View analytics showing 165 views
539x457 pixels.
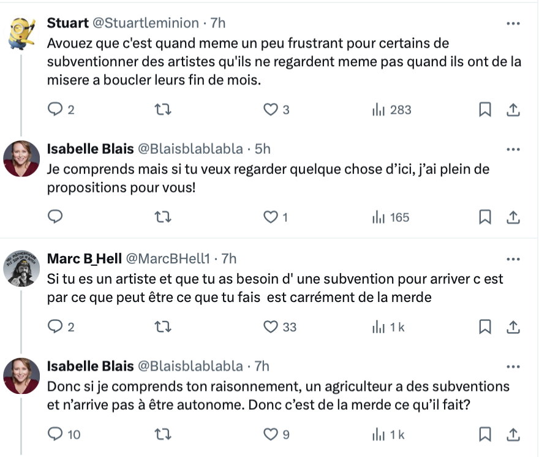click(391, 217)
